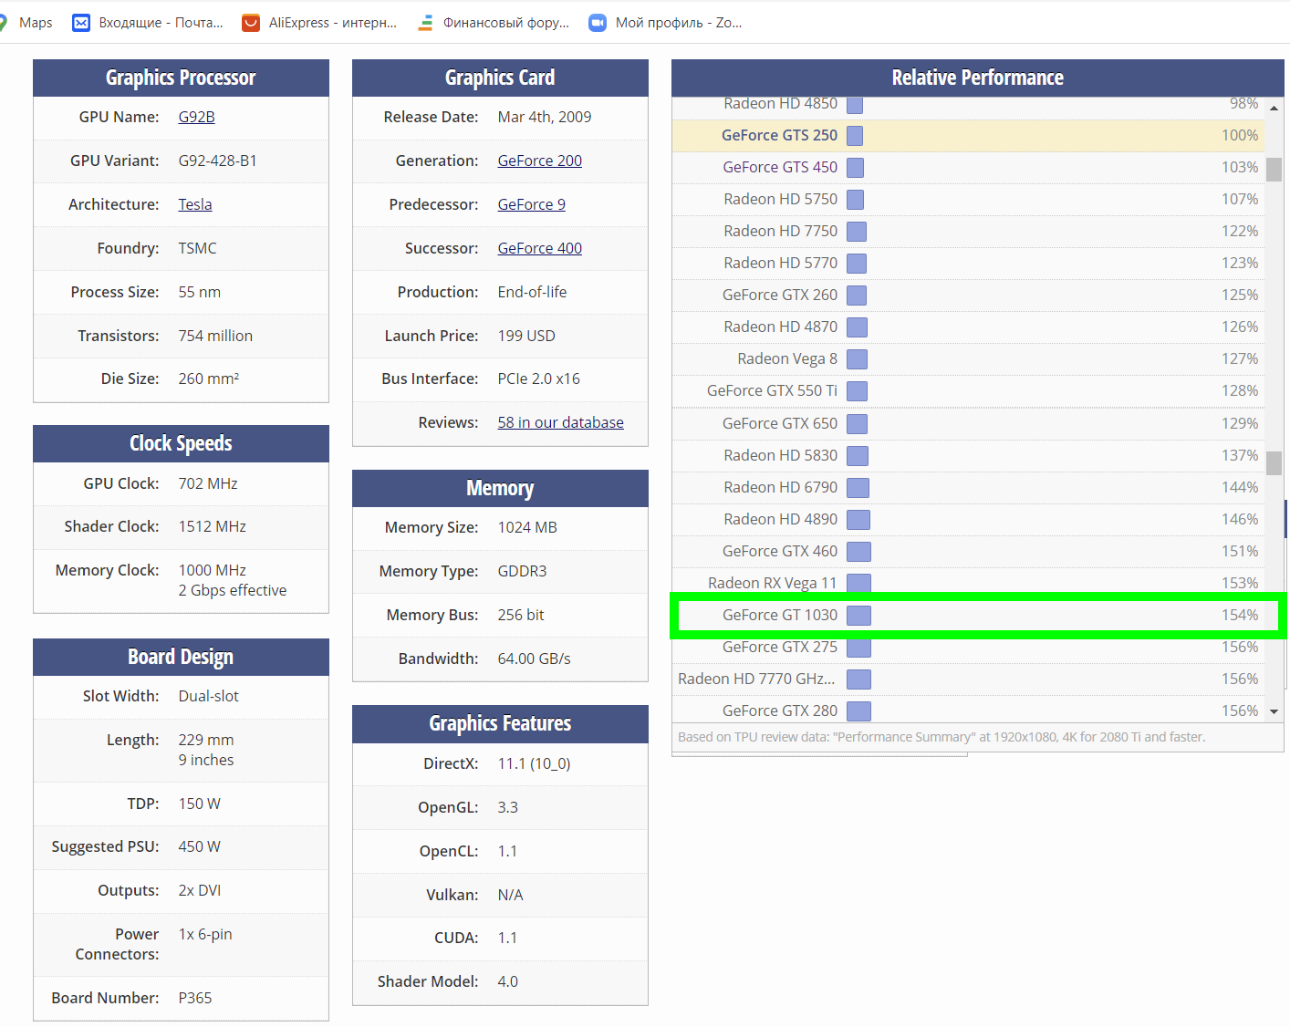Click the 'Graphics Features' section header
The width and height of the screenshot is (1290, 1027).
point(500,723)
